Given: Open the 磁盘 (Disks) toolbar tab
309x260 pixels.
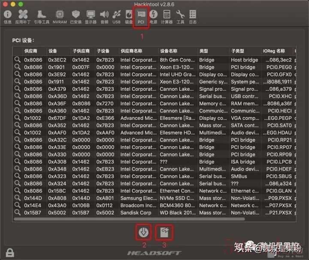Looking at the screenshot, I should pyautogui.click(x=129, y=17).
